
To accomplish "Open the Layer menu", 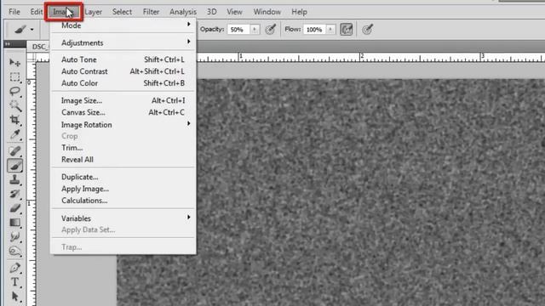I will click(93, 12).
